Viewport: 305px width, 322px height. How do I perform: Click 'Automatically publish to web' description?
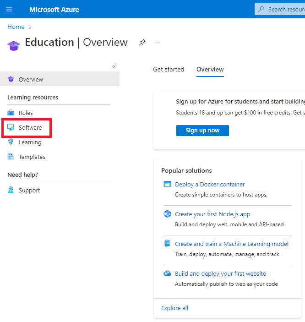click(226, 284)
